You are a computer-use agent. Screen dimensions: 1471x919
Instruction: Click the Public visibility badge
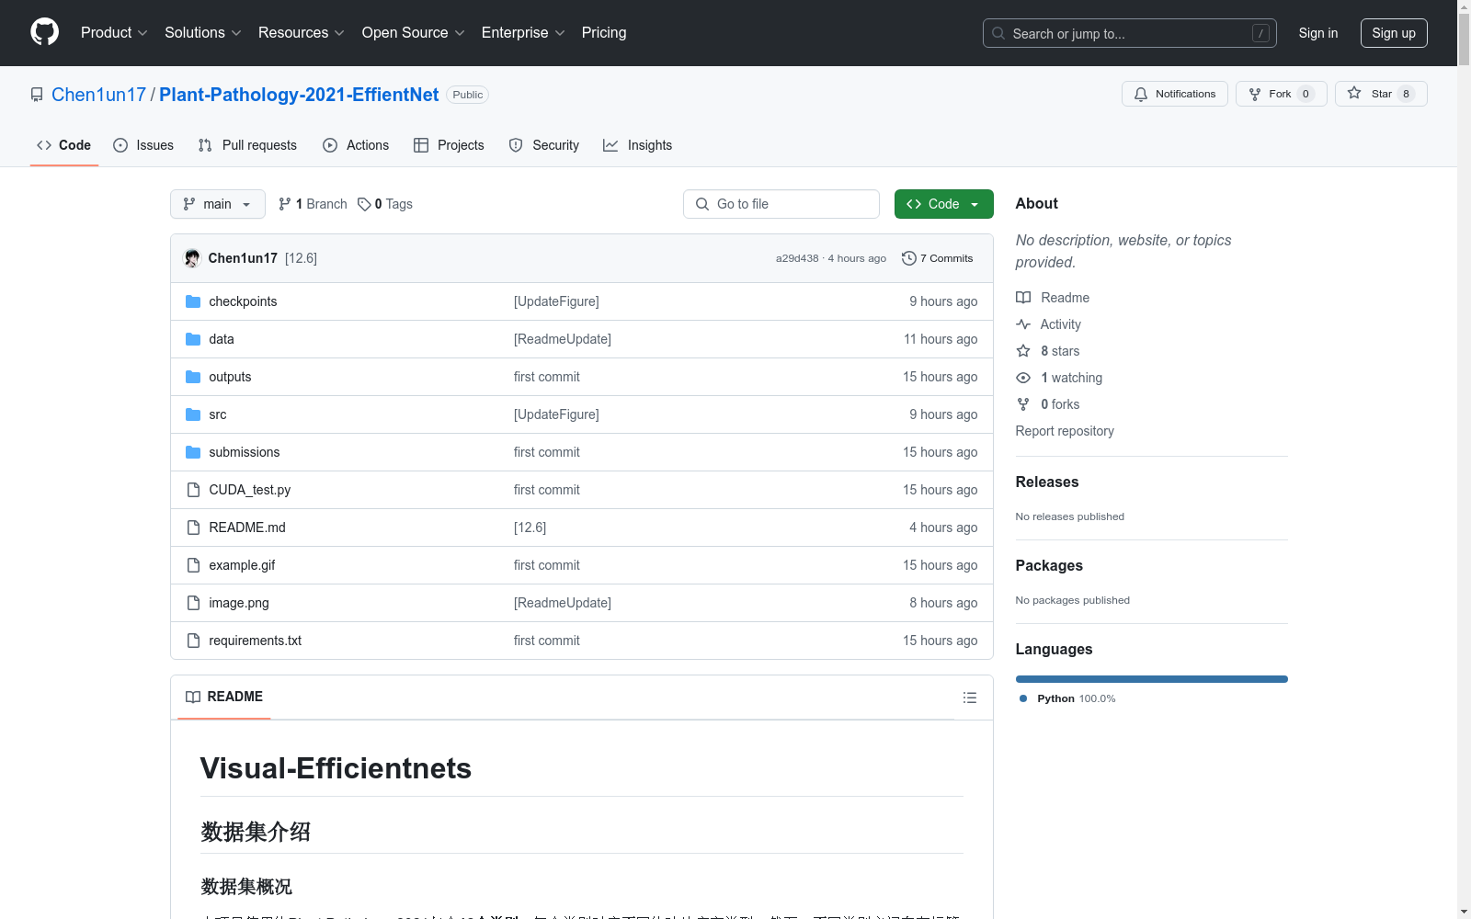(468, 95)
